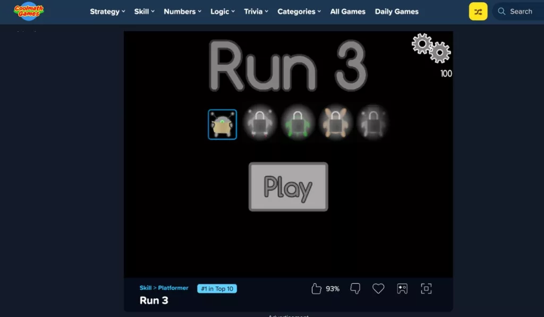The height and width of the screenshot is (317, 544).
Task: Expand the Logic dropdown menu
Action: (223, 12)
